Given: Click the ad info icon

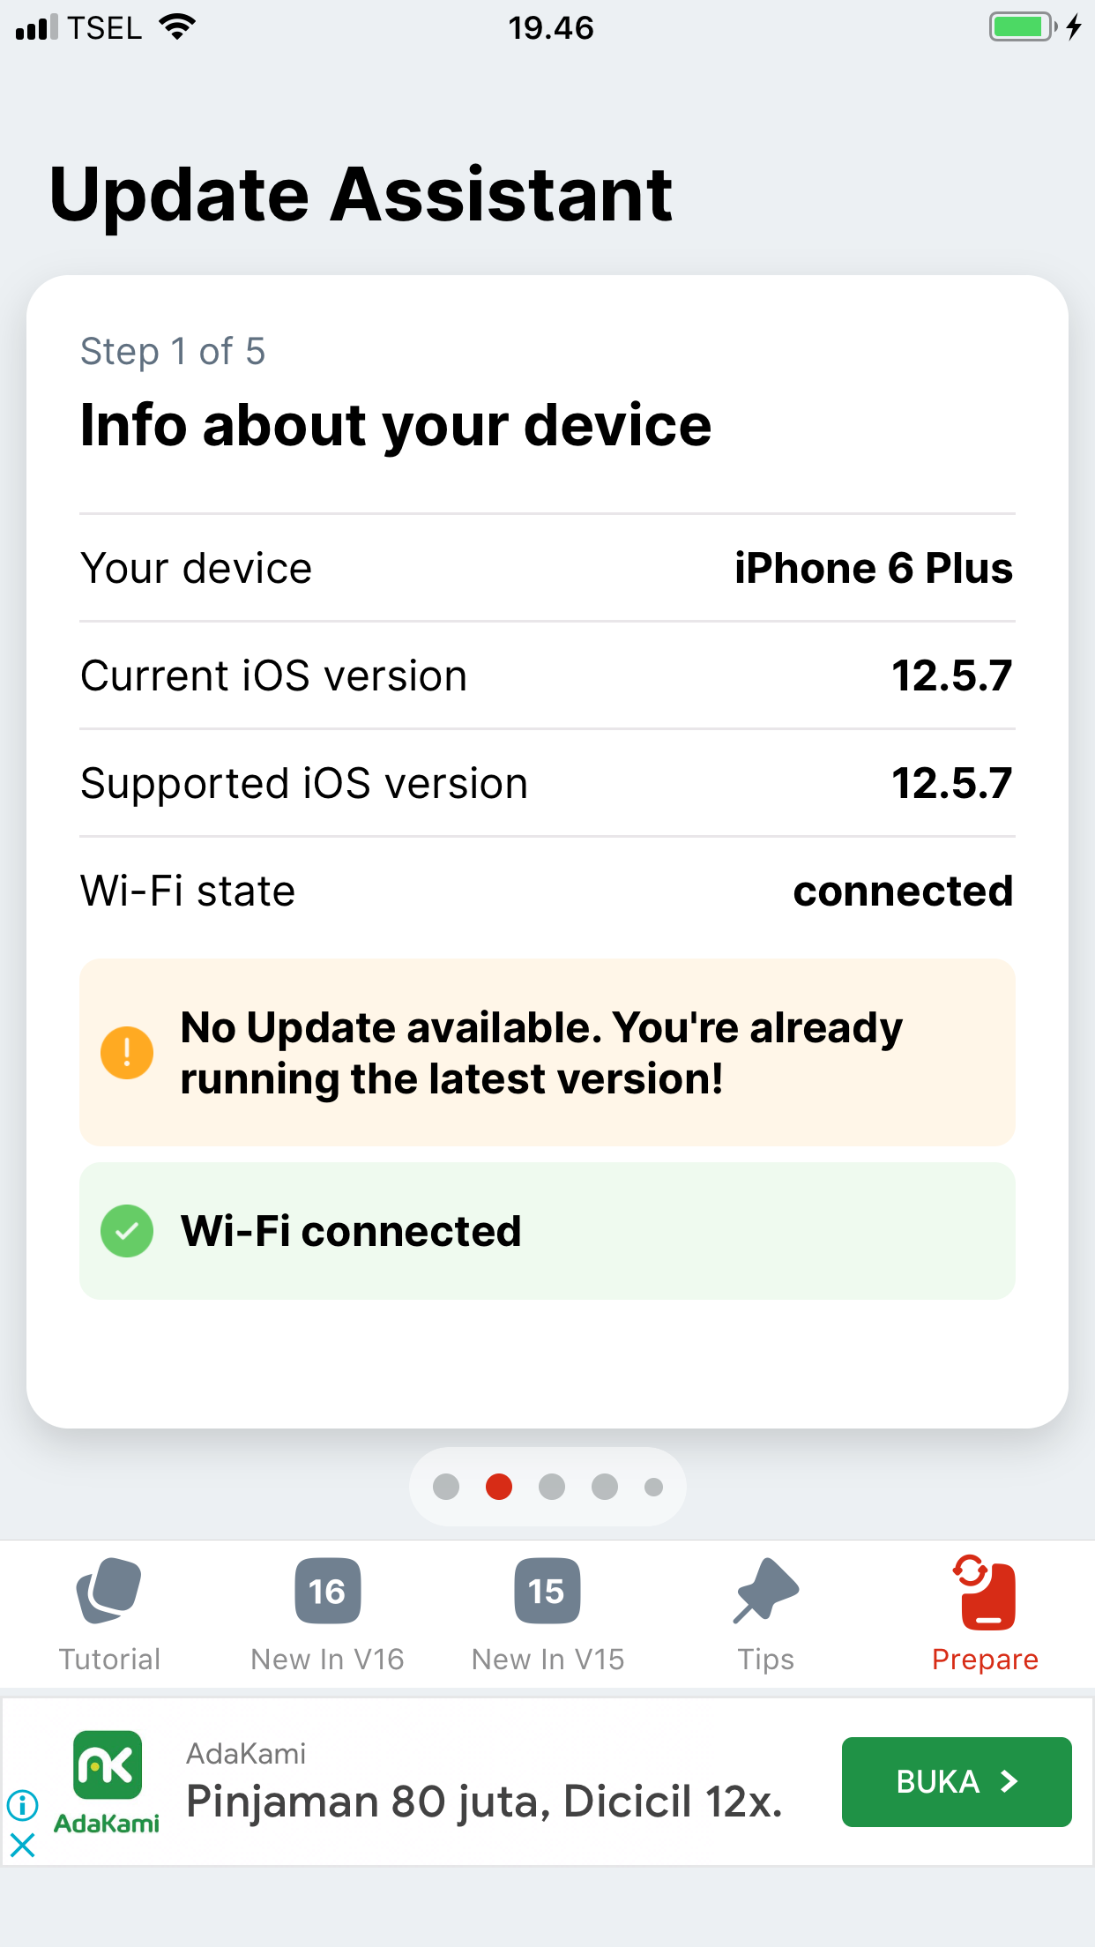Looking at the screenshot, I should (22, 1805).
